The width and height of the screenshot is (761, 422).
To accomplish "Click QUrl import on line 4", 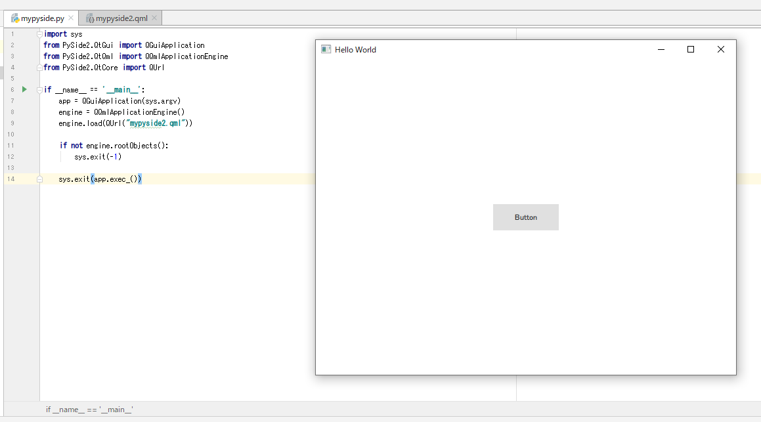I will coord(157,68).
